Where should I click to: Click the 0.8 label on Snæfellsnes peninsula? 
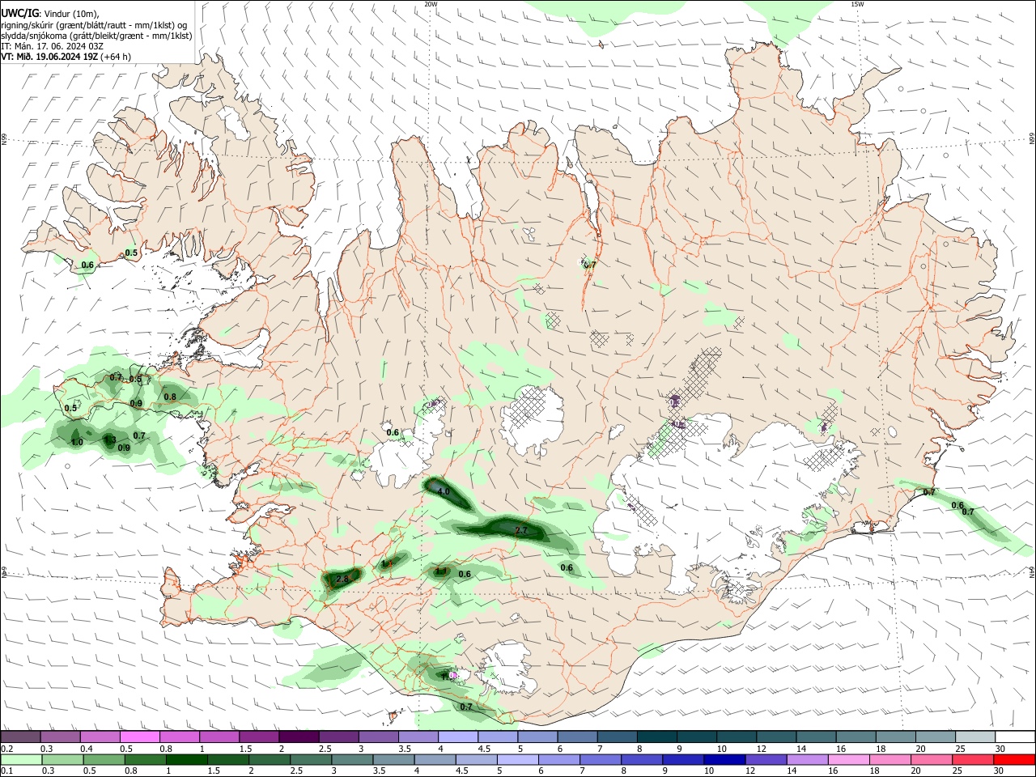170,397
